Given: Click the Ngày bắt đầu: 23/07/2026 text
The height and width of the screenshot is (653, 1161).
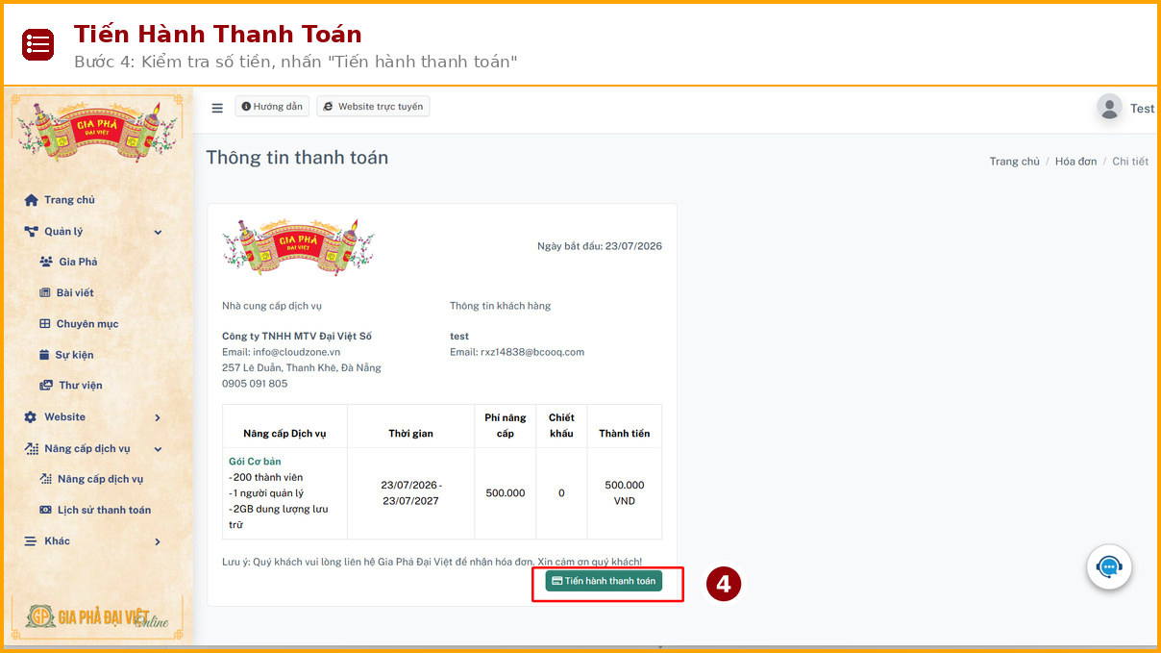Looking at the screenshot, I should click(x=600, y=246).
